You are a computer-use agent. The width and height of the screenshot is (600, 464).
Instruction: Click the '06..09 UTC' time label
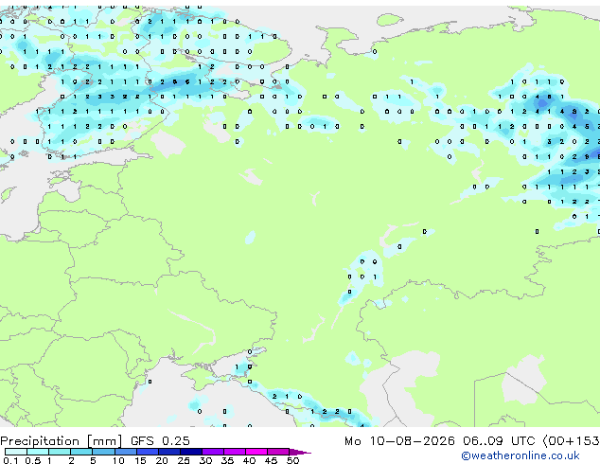tap(499, 441)
